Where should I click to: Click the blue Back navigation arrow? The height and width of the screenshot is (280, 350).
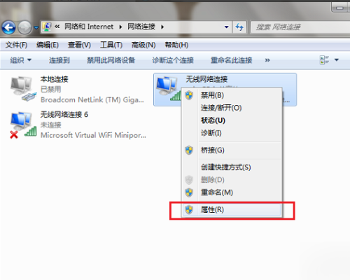(9, 27)
